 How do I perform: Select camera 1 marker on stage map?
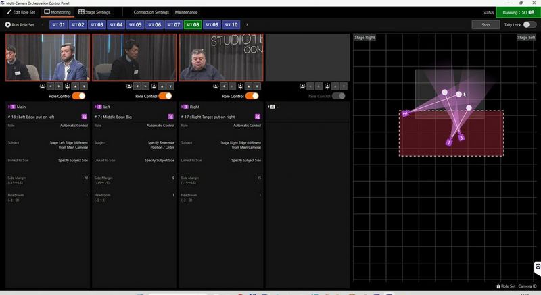pos(449,142)
